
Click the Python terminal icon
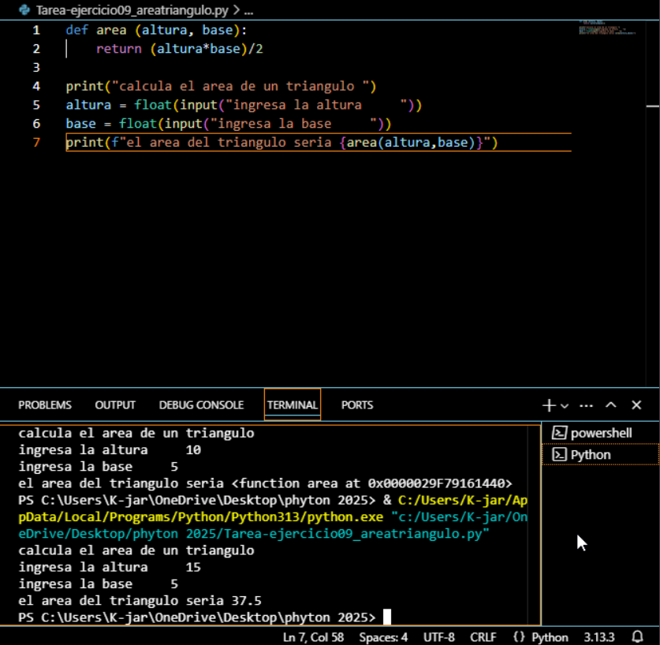(x=559, y=455)
